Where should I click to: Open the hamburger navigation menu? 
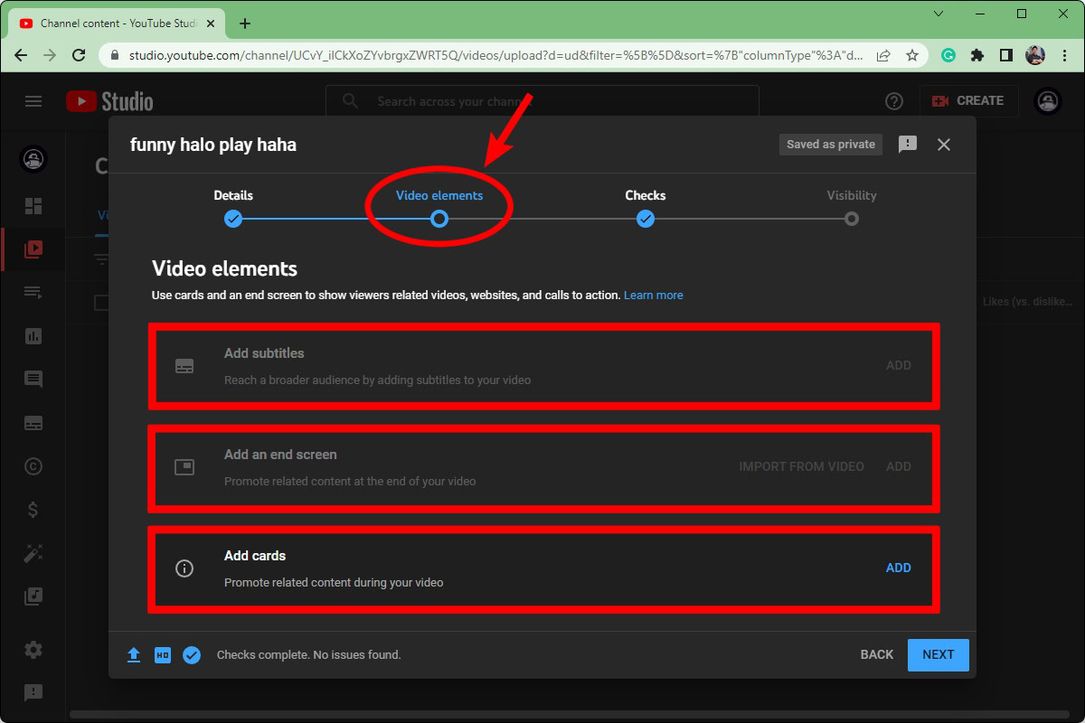pos(33,101)
